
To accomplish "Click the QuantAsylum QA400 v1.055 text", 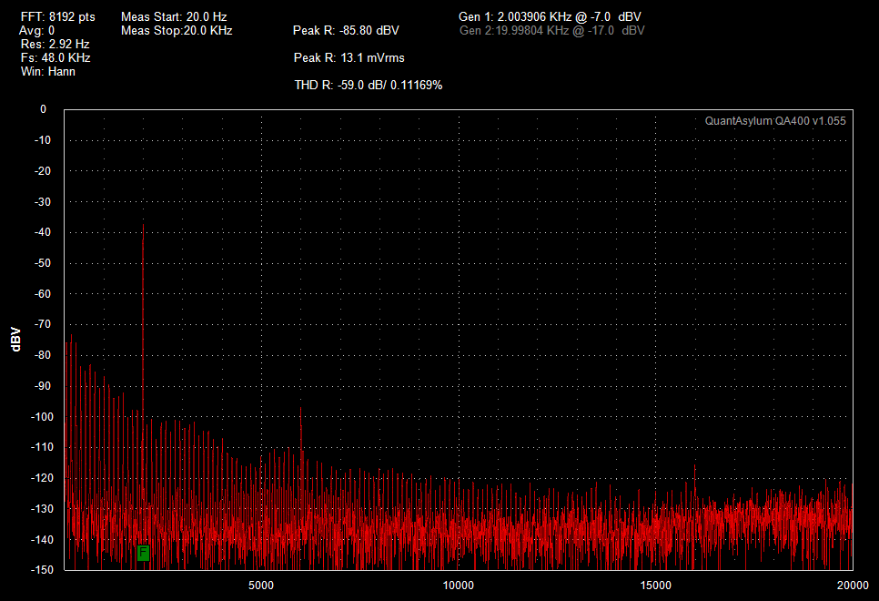I will click(775, 120).
